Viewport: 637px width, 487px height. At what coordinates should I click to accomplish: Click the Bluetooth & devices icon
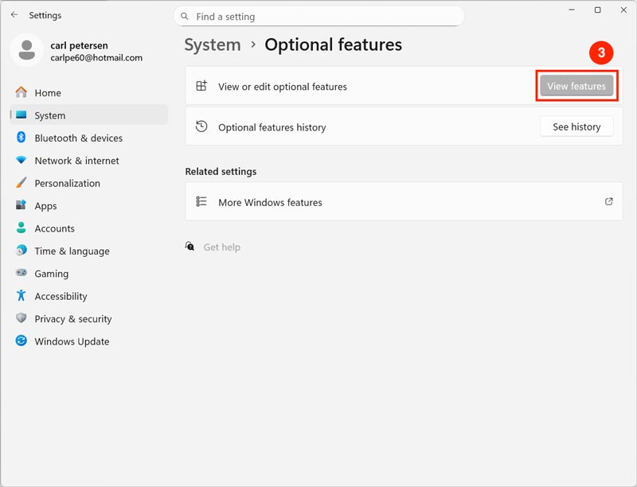point(21,138)
